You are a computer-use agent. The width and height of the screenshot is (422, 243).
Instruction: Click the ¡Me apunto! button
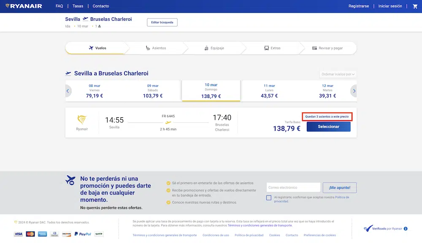(339, 188)
